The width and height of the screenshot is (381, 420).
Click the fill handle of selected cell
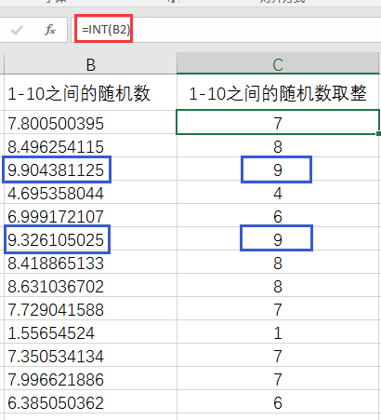point(378,133)
